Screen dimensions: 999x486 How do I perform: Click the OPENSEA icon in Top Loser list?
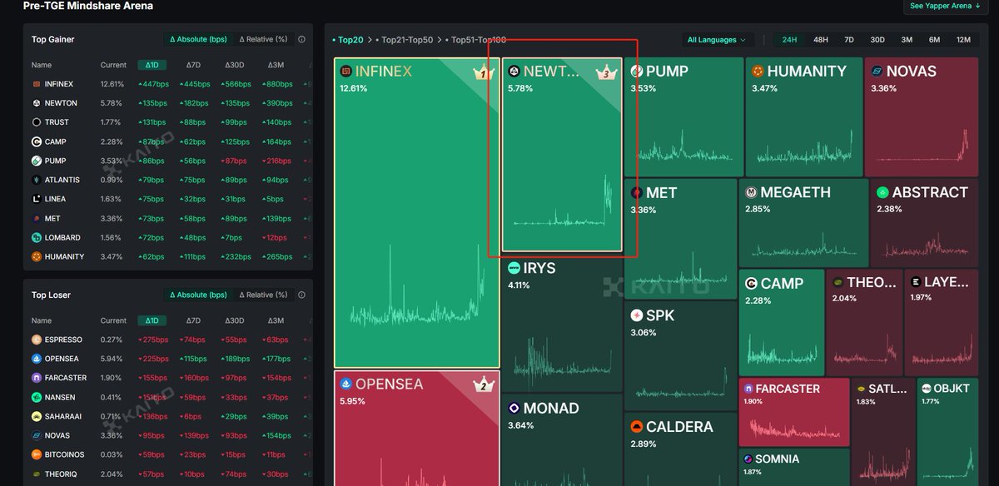point(37,359)
